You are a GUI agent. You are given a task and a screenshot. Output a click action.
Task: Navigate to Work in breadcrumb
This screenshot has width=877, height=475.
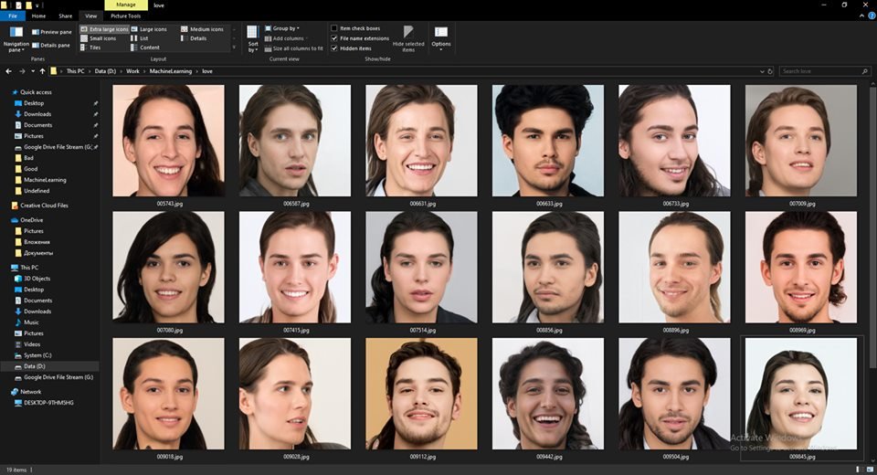click(132, 71)
